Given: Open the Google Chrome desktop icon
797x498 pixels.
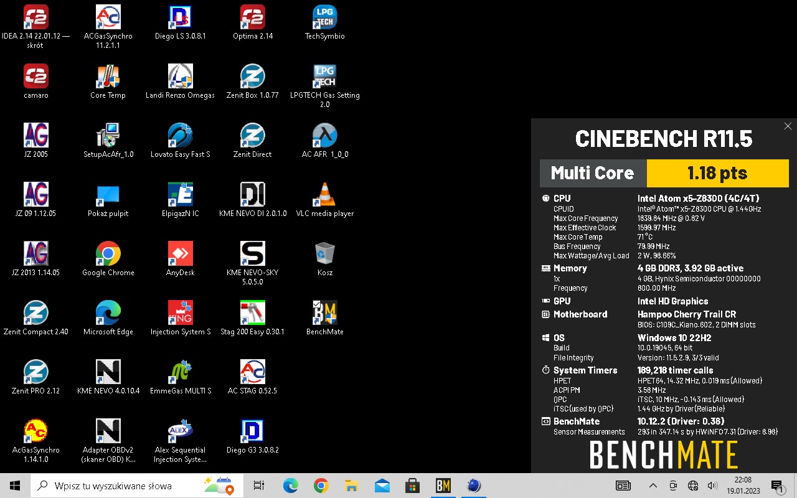Looking at the screenshot, I should coord(108,254).
